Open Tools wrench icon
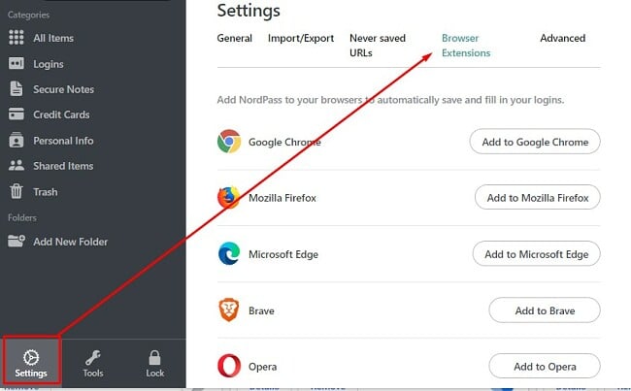 (x=93, y=358)
